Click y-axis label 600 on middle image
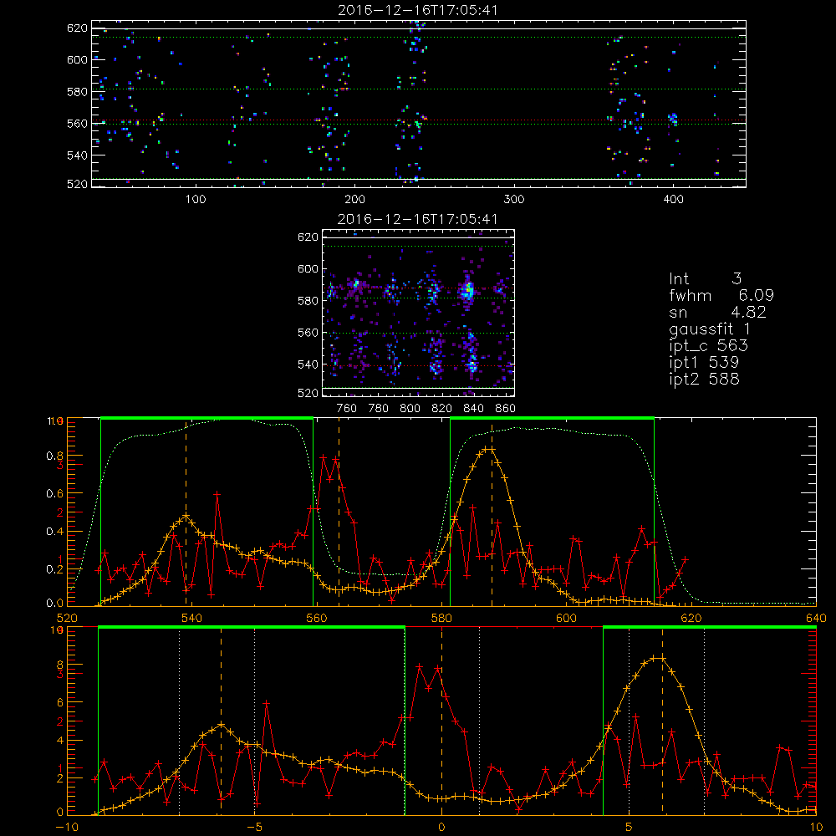Image resolution: width=836 pixels, height=836 pixels. coord(308,269)
